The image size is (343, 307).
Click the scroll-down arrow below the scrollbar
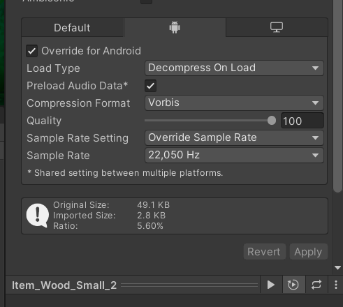coord(337,267)
